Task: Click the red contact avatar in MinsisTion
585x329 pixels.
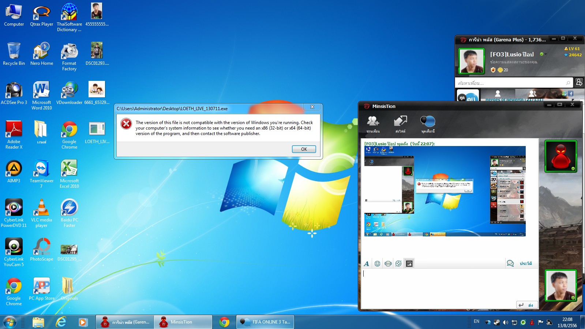Action: pyautogui.click(x=560, y=156)
